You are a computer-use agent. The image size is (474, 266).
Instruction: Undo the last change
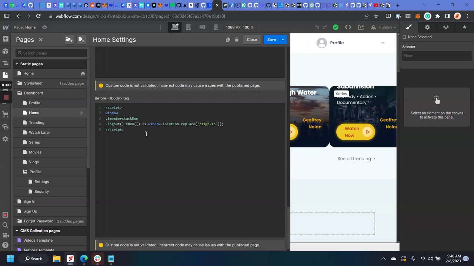pyautogui.click(x=317, y=27)
